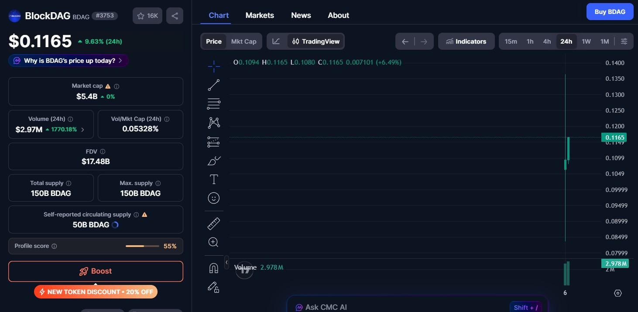638x312 pixels.
Task: Enable the magnet snapping tool
Action: point(213,267)
